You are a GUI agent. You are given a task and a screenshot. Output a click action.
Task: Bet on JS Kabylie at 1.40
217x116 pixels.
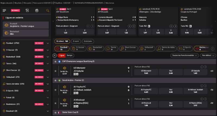(x=195, y=72)
